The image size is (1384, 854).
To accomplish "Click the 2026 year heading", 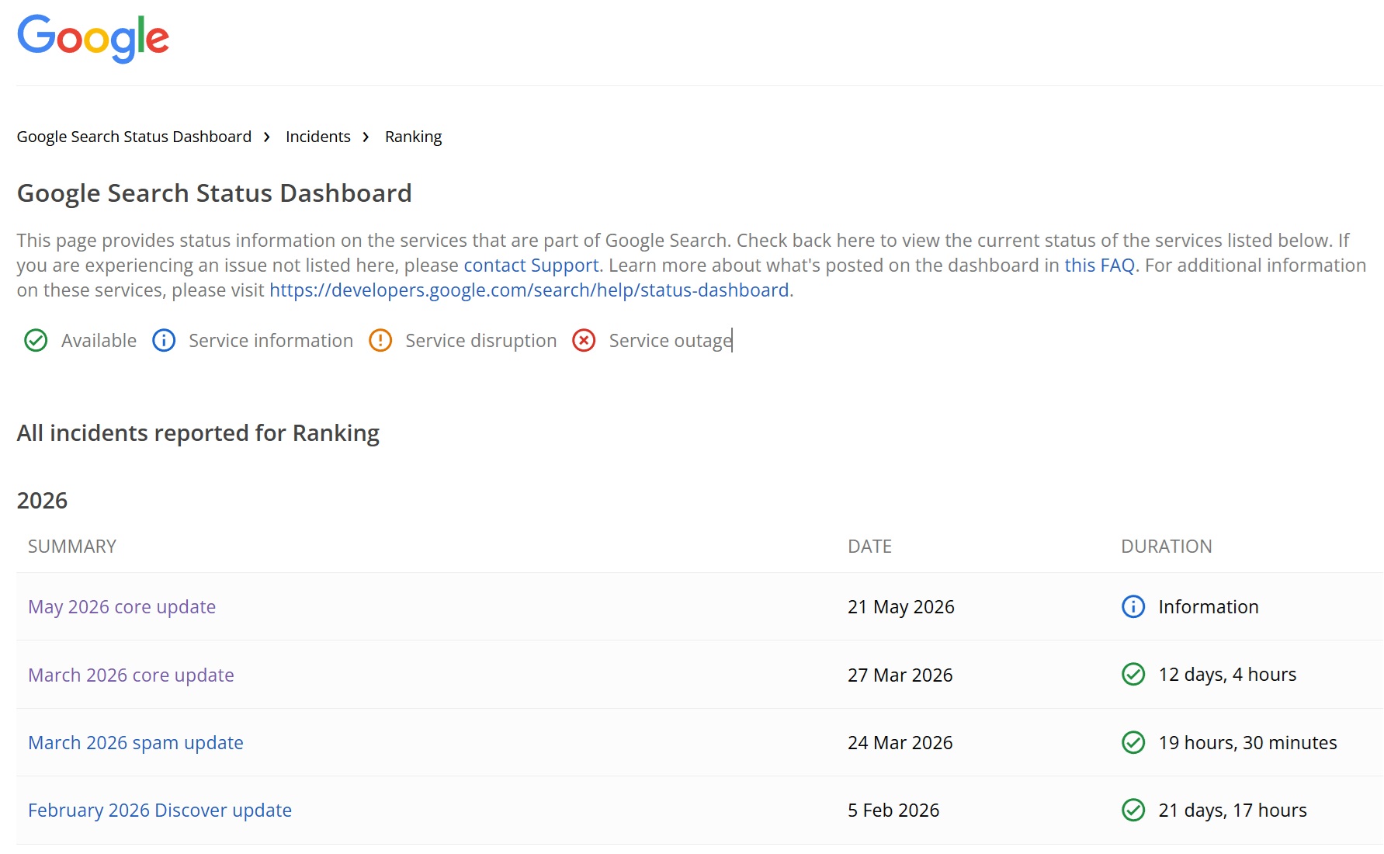I will click(42, 501).
